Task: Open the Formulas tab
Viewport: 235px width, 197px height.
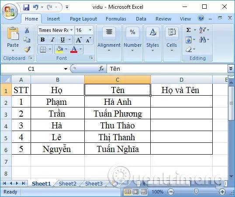Action: point(116,19)
